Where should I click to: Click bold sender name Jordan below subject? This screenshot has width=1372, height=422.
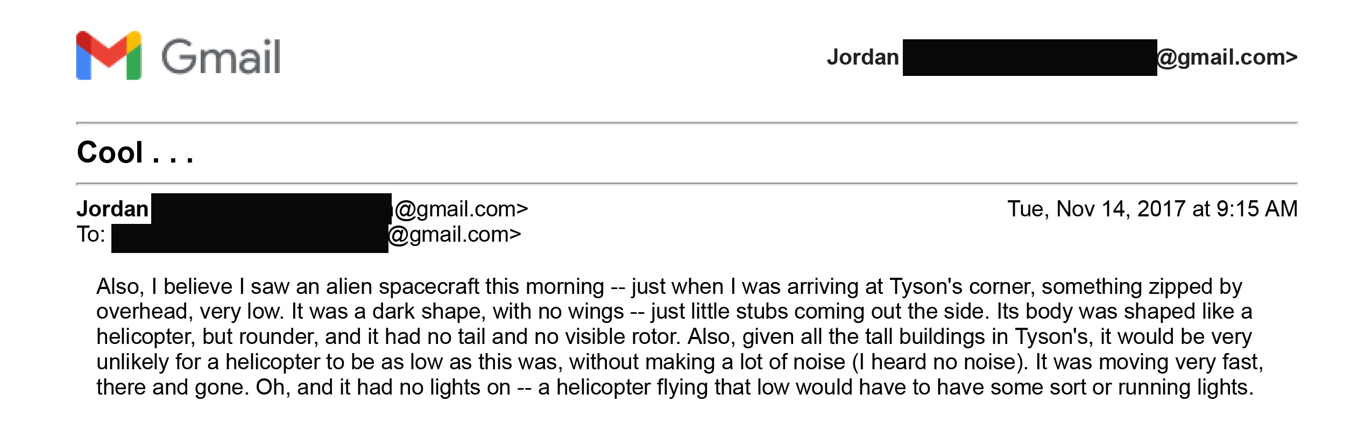point(112,209)
